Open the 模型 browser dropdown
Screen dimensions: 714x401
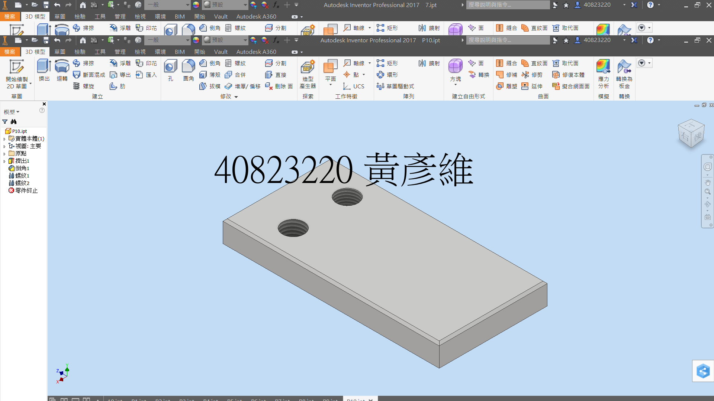[12, 112]
